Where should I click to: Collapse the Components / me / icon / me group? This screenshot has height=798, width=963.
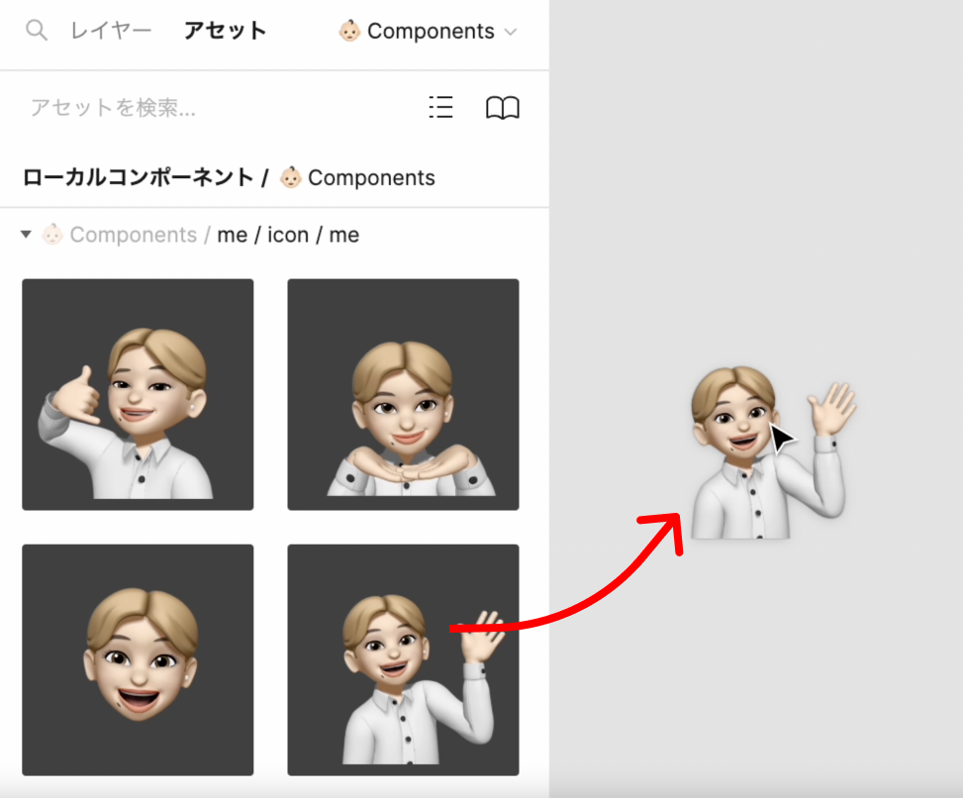(26, 234)
